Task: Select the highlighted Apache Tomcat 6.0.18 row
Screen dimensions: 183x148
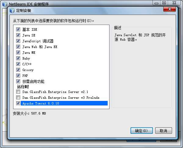Action: (64, 103)
